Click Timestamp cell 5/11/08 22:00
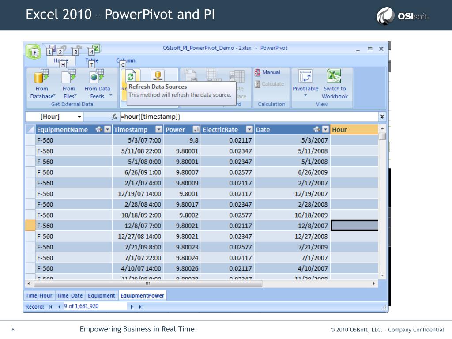This screenshot has width=452, height=339. click(138, 151)
